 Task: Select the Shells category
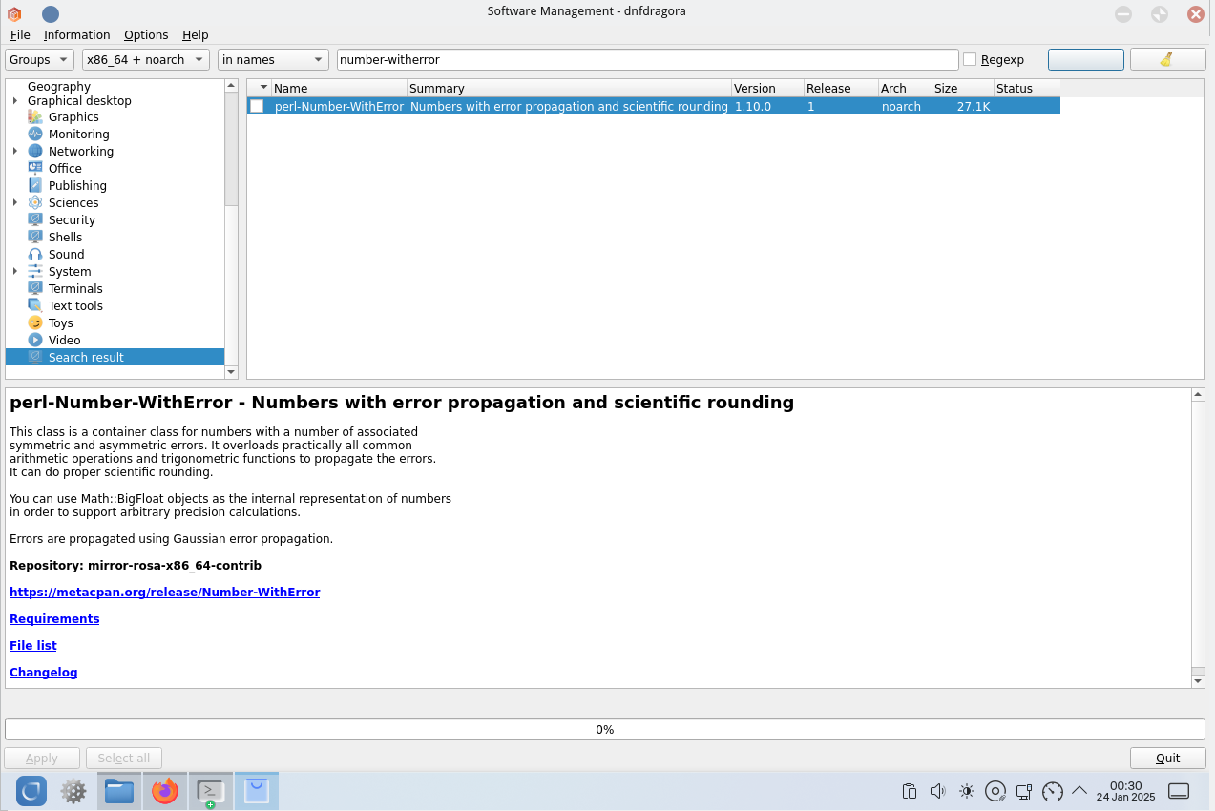(x=65, y=237)
